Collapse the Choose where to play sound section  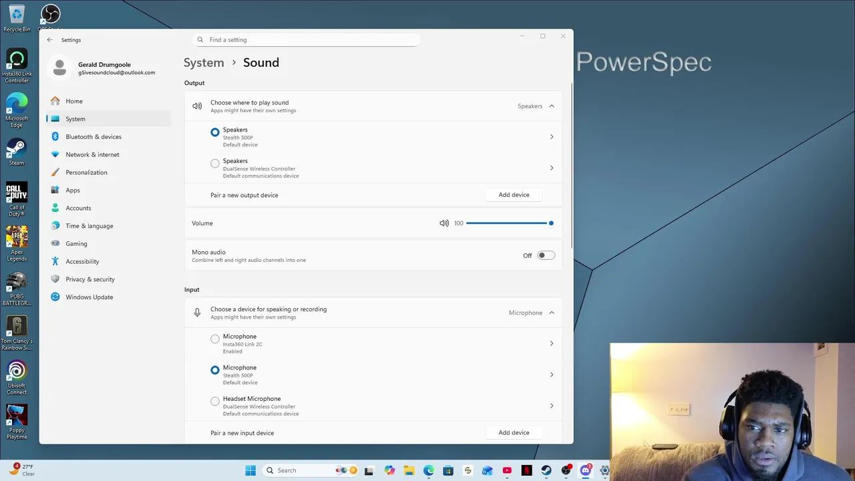pyautogui.click(x=552, y=106)
